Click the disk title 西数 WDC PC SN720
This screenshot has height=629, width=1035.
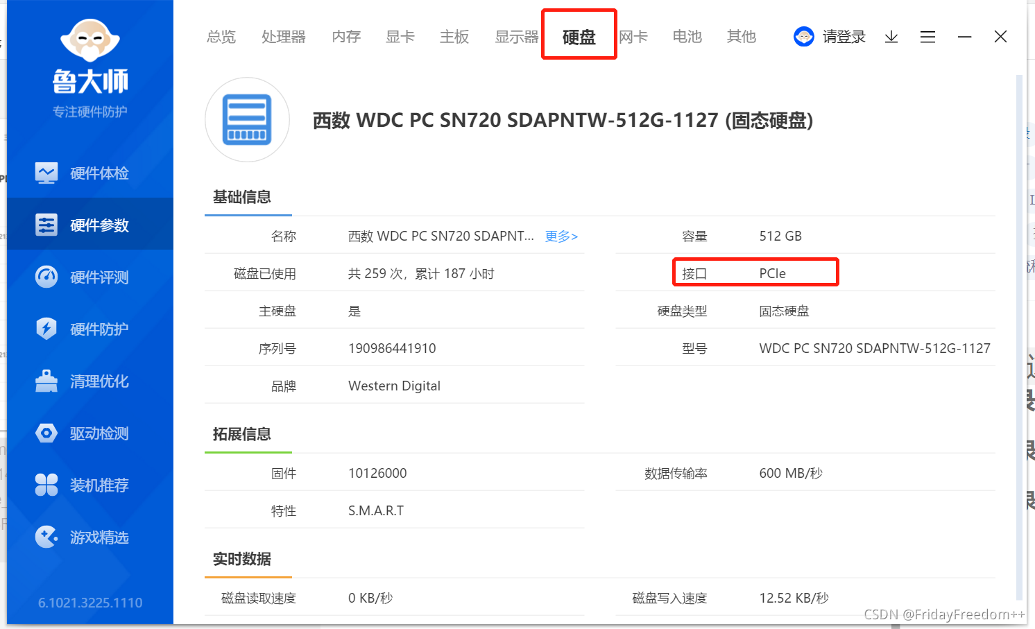tap(563, 120)
